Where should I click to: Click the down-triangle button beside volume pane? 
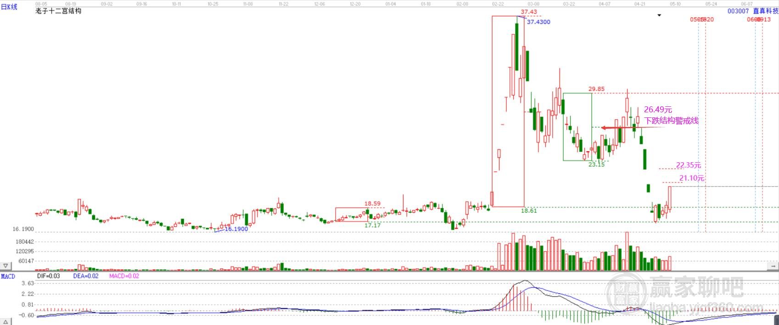(x=6, y=266)
